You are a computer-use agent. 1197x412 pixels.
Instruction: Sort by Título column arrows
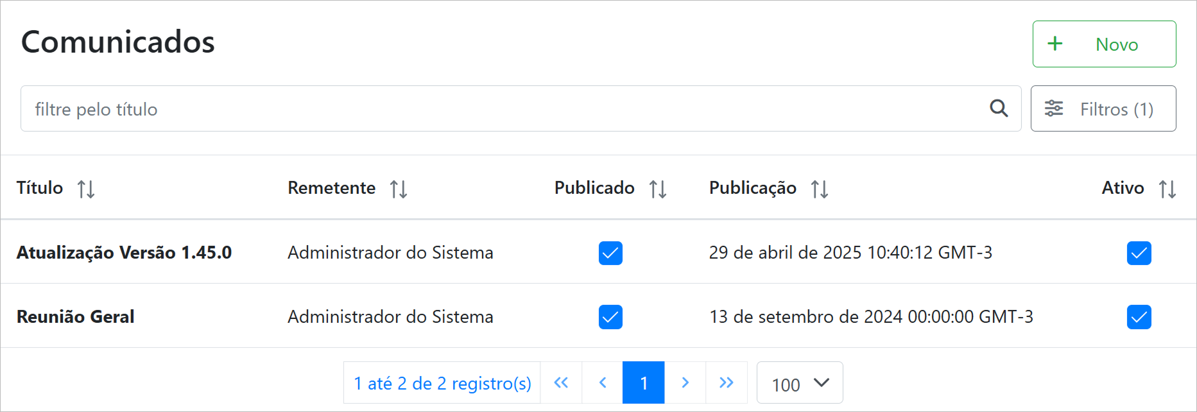[86, 189]
